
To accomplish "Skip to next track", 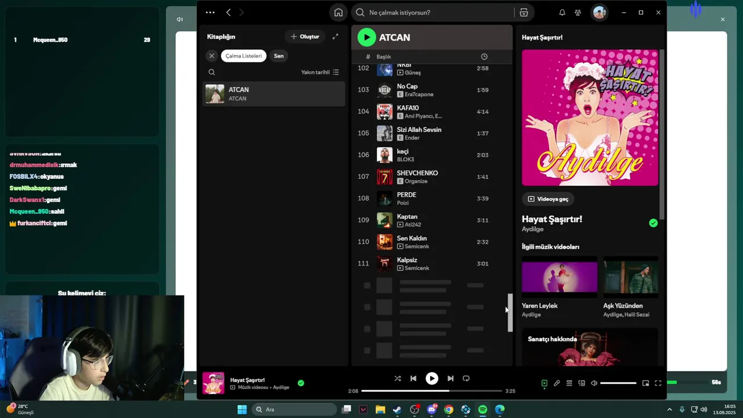I will 450,379.
